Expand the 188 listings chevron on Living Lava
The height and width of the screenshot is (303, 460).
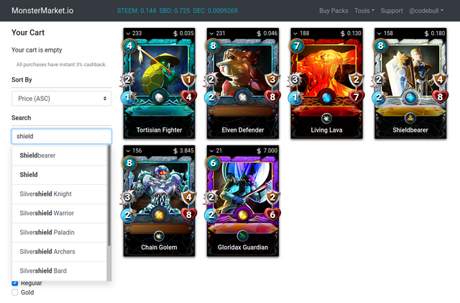point(295,34)
